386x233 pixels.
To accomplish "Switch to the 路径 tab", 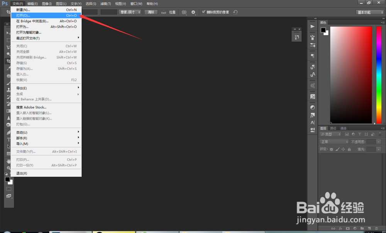I will pyautogui.click(x=333, y=128).
